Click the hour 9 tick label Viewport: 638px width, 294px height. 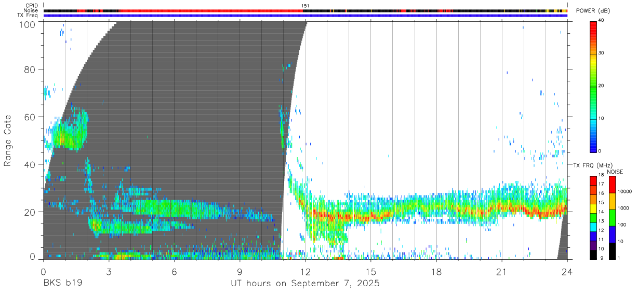pyautogui.click(x=240, y=271)
